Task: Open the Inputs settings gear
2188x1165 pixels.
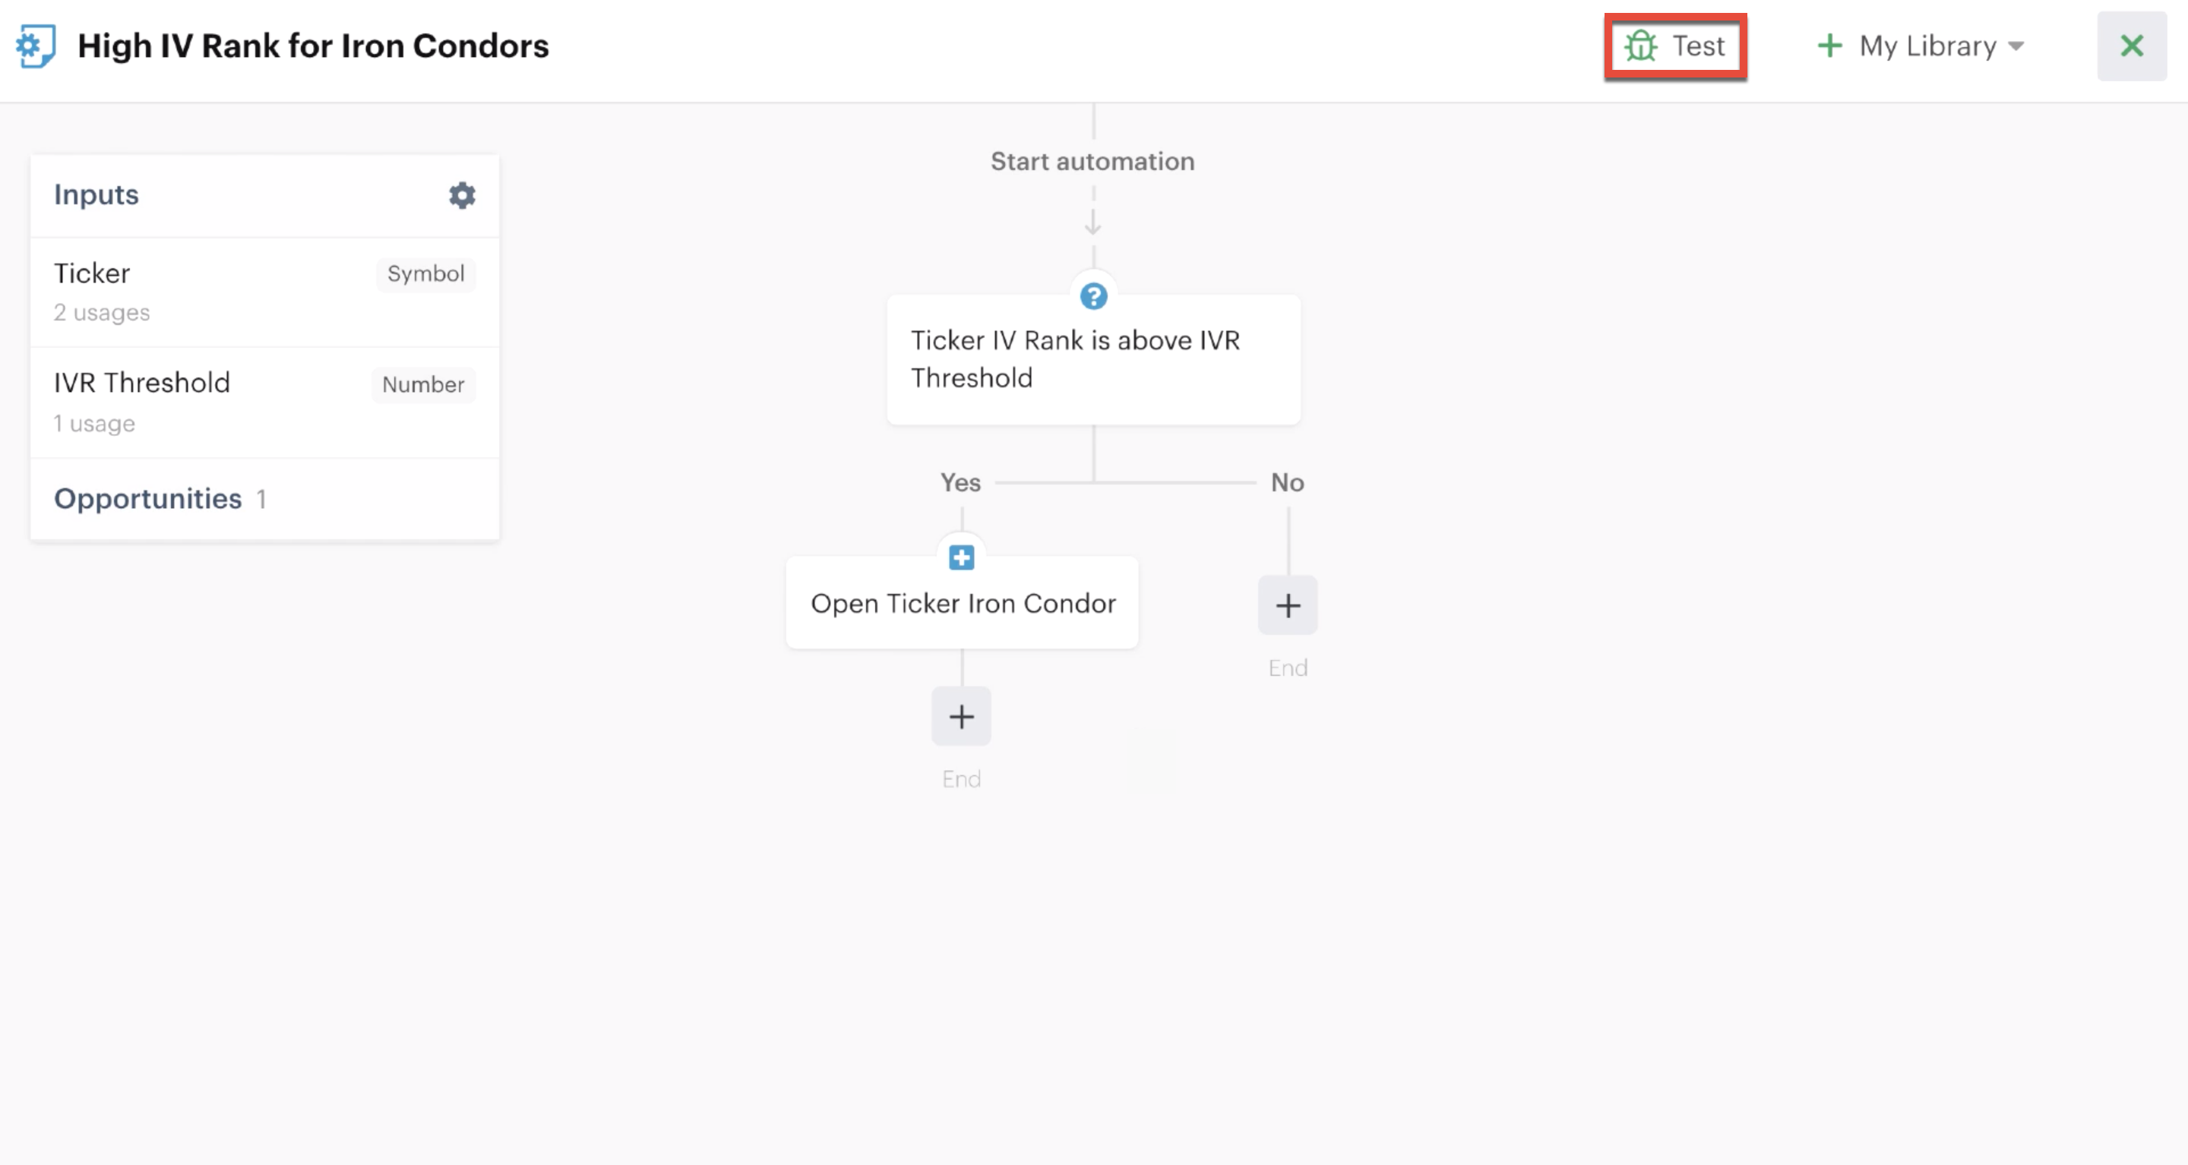Action: coord(461,195)
